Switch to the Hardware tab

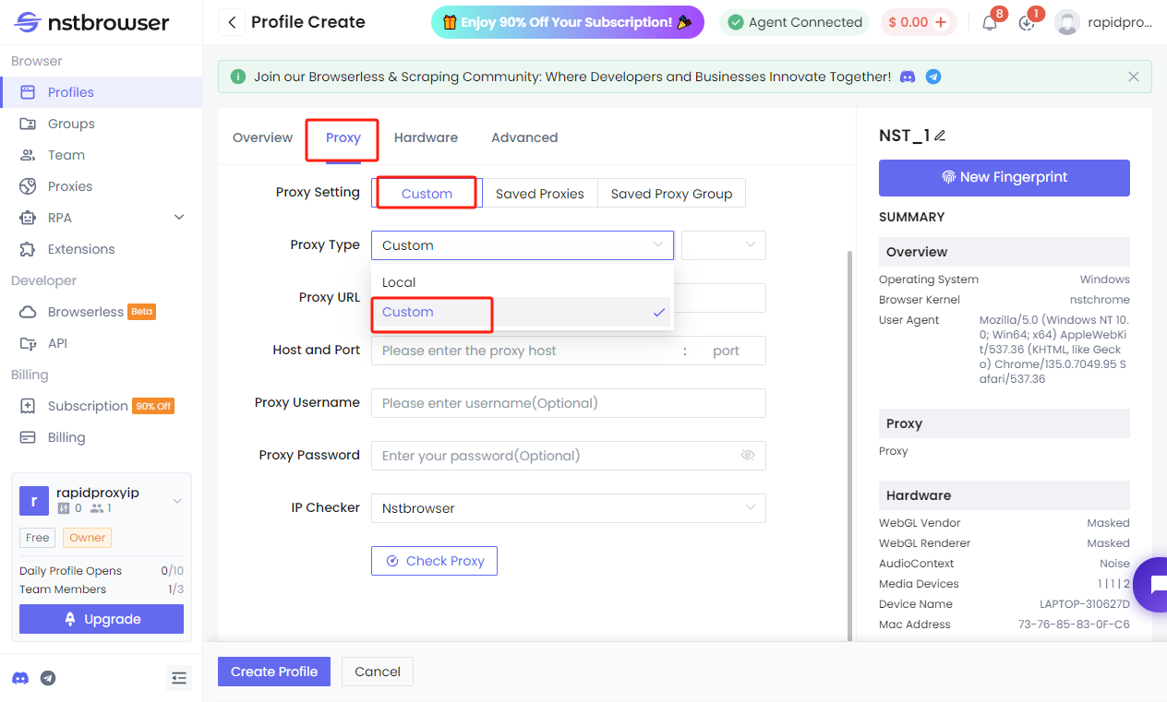426,137
